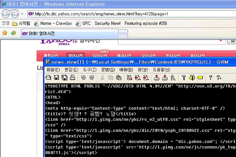
Task: Click the ysph_20100422.css link line
Action: click(140, 130)
